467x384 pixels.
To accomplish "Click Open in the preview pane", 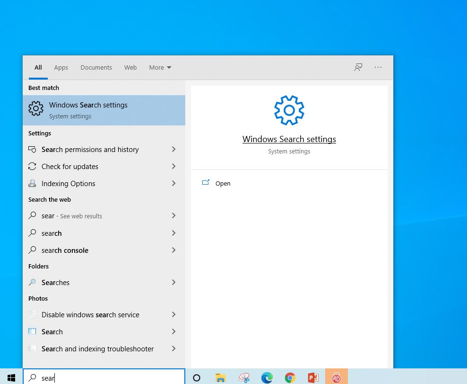I will (223, 184).
